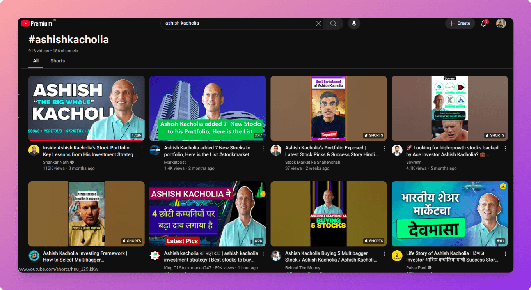Play the 'The Big Whale' video thumbnail
This screenshot has width=531, height=290.
(87, 108)
